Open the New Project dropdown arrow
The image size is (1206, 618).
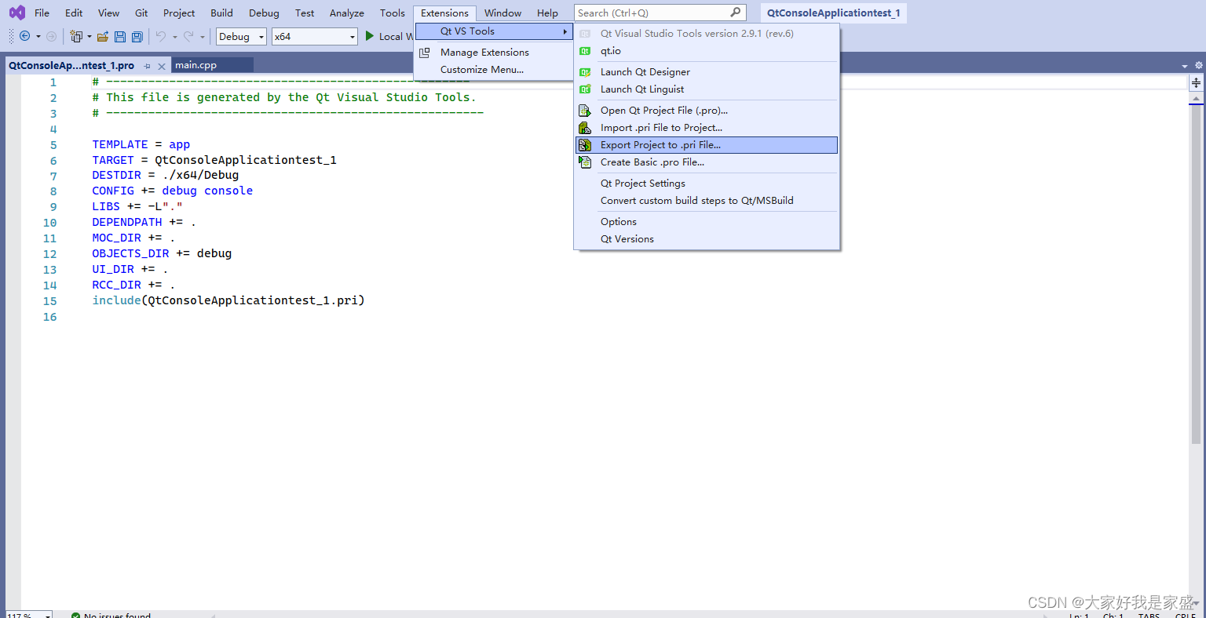pyautogui.click(x=89, y=36)
